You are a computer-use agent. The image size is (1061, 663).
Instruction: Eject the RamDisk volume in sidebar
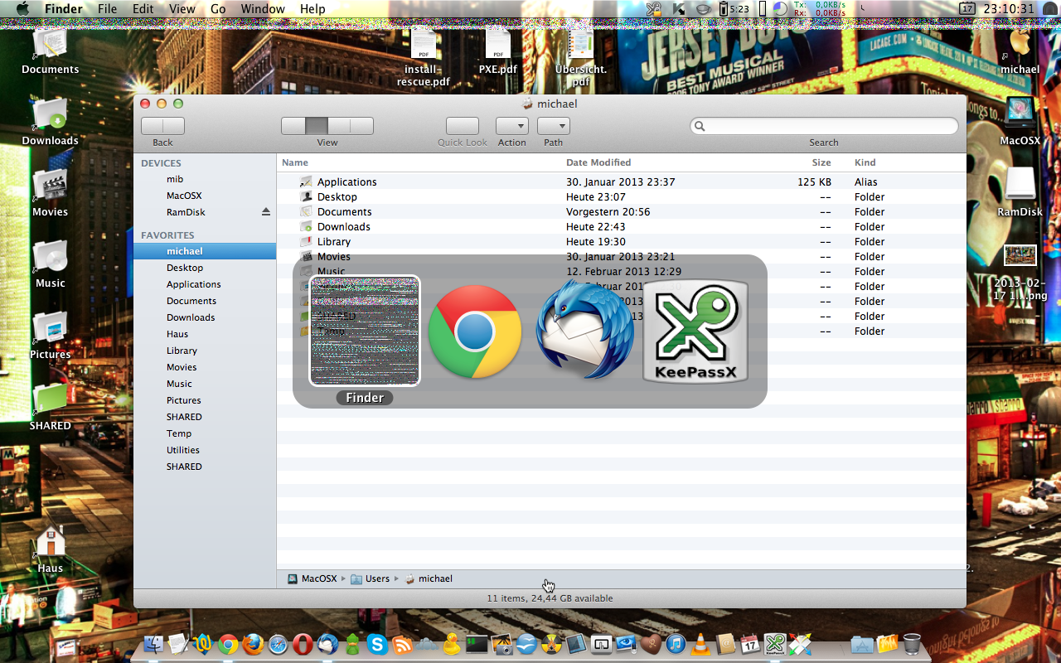[x=266, y=212]
